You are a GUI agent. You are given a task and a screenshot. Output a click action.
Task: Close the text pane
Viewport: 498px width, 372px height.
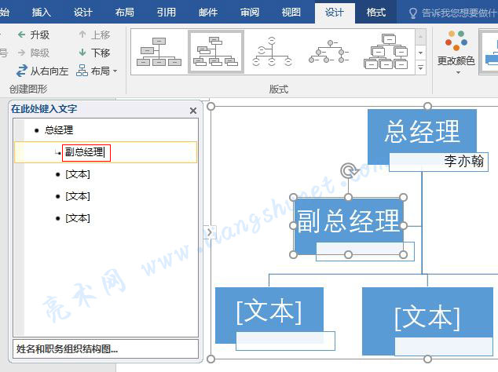[x=193, y=111]
